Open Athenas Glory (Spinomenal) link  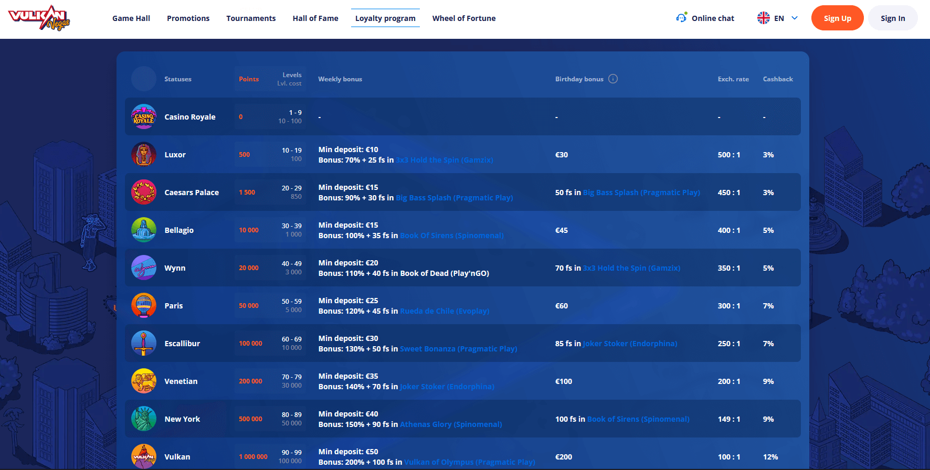pyautogui.click(x=451, y=424)
